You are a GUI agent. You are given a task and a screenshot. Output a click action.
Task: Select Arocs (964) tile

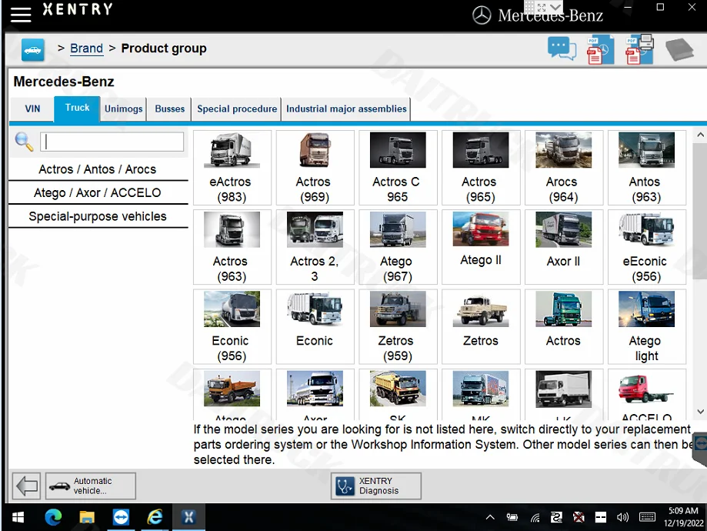click(x=564, y=168)
